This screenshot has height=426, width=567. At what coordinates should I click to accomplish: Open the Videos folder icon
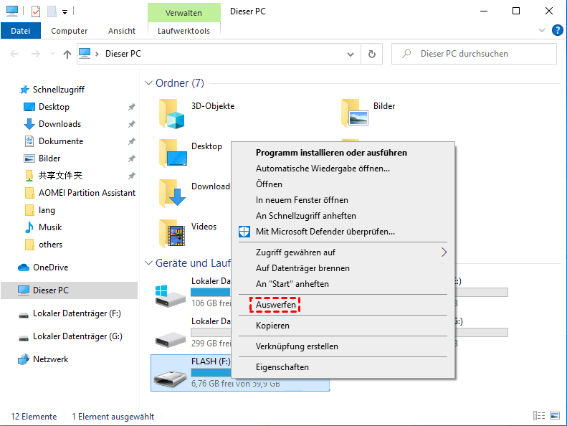pos(172,232)
